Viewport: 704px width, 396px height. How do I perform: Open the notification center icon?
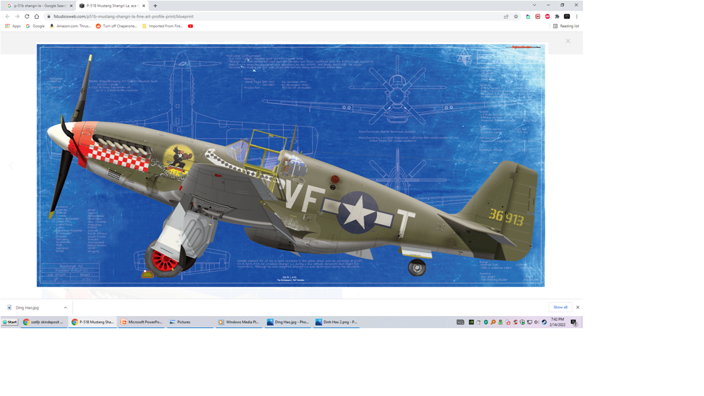pyautogui.click(x=574, y=322)
